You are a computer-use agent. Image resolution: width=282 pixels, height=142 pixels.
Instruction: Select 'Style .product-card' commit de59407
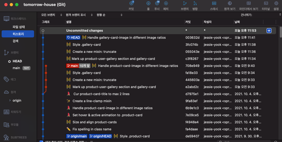pyautogui.click(x=158, y=136)
